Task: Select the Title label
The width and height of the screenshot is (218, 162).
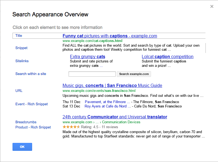Action: tap(19, 36)
